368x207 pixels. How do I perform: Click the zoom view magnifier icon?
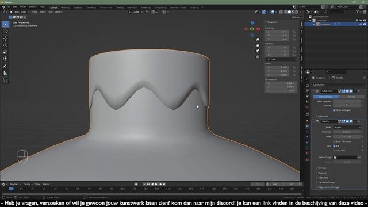[x=258, y=40]
